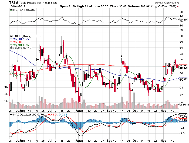Click the 15-Nov-2012 date label
The width and height of the screenshot is (189, 143).
click(x=17, y=6)
